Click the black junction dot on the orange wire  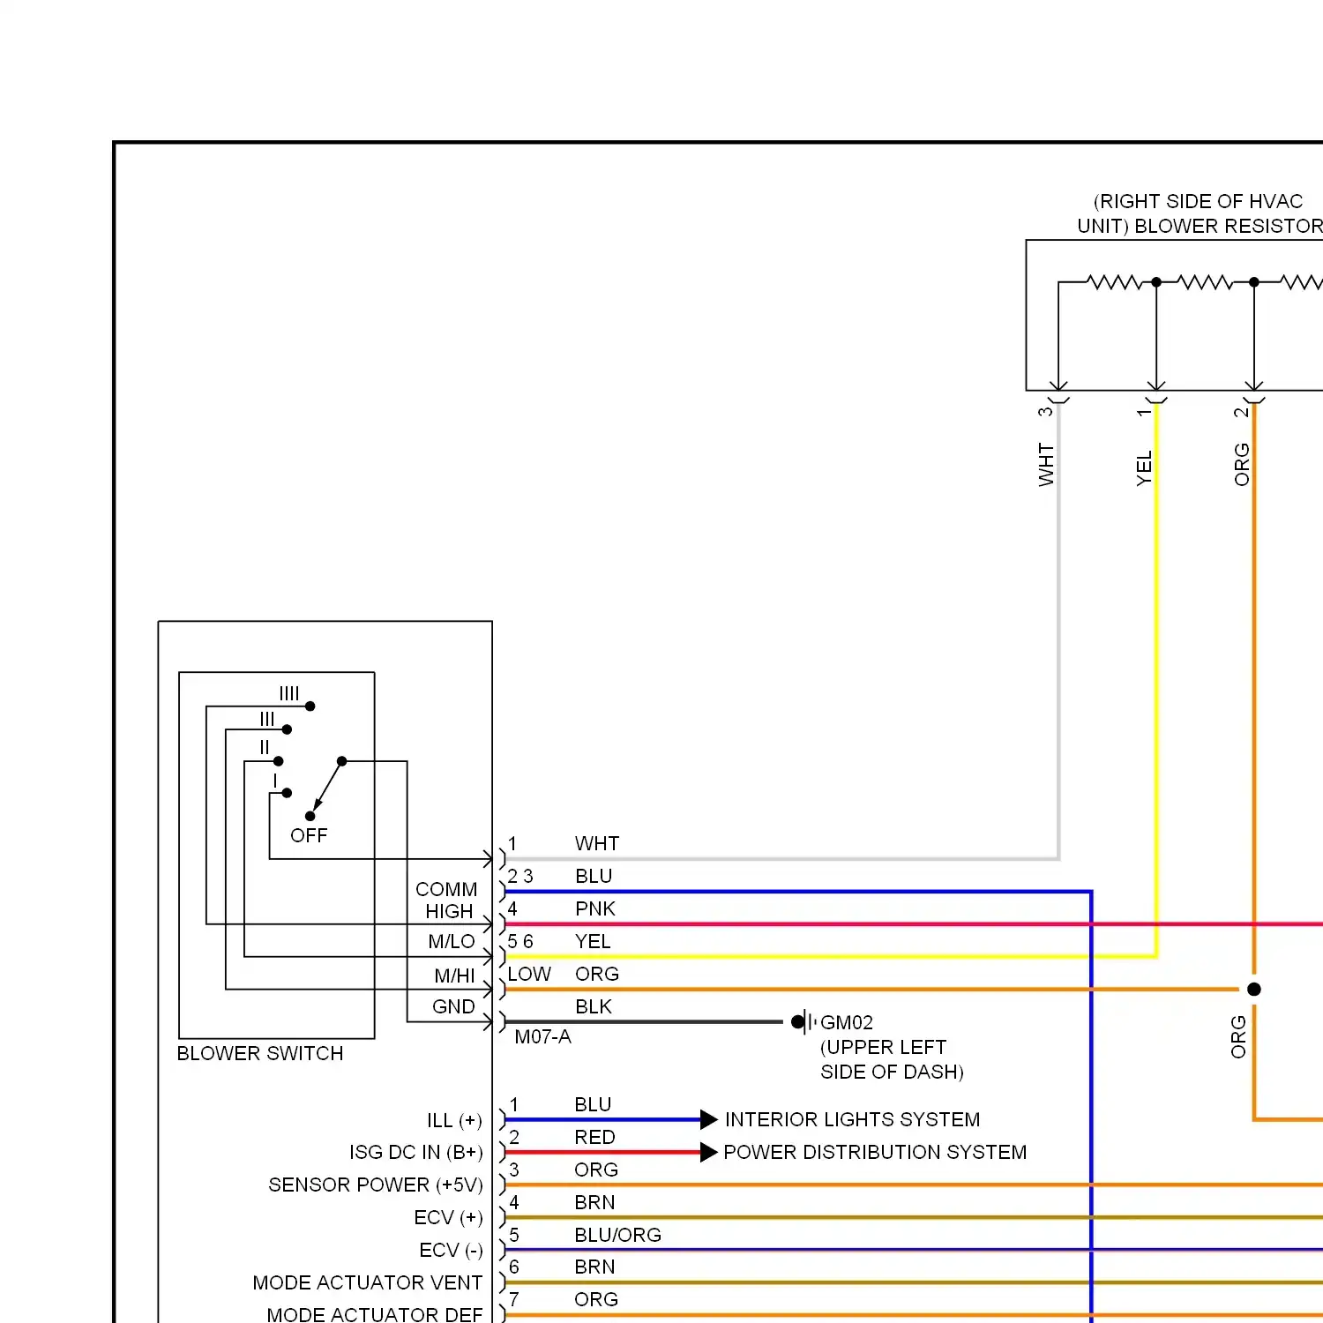click(x=1254, y=990)
